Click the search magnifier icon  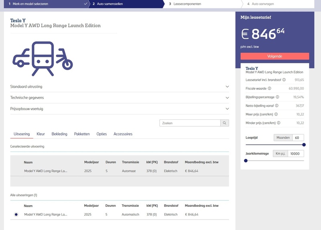click(225, 123)
